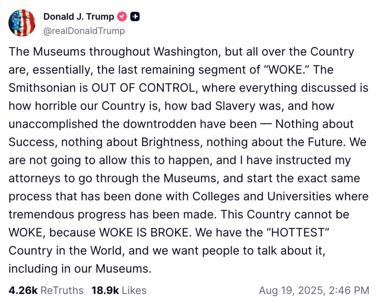Click the black plus badge icon

click(135, 16)
